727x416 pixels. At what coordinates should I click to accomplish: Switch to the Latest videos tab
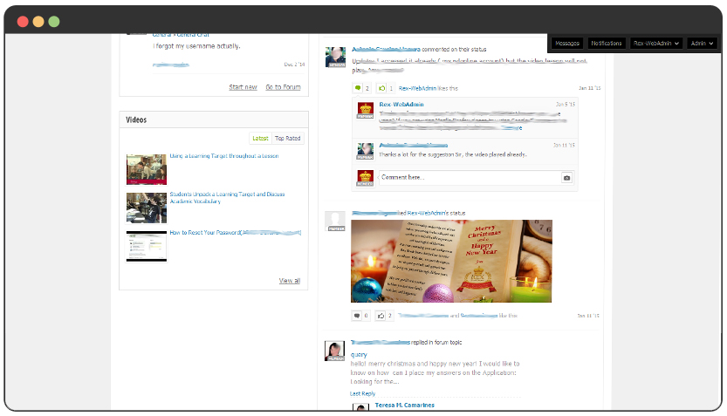point(260,138)
